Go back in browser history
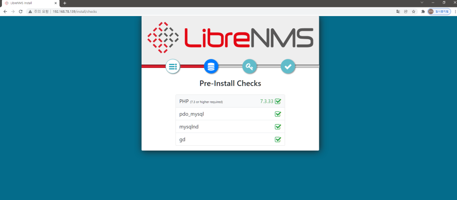Screen dimensions: 457x200 [5, 11]
